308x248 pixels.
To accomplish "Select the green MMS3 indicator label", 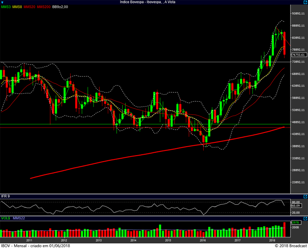I will (6, 7).
